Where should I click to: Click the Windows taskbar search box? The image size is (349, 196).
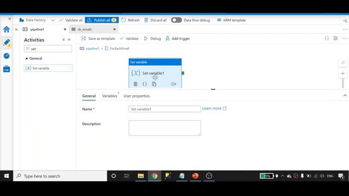click(x=60, y=176)
